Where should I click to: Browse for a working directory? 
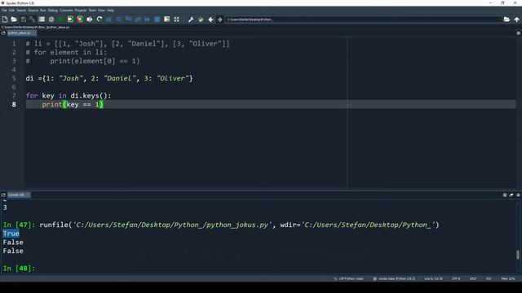(x=507, y=20)
